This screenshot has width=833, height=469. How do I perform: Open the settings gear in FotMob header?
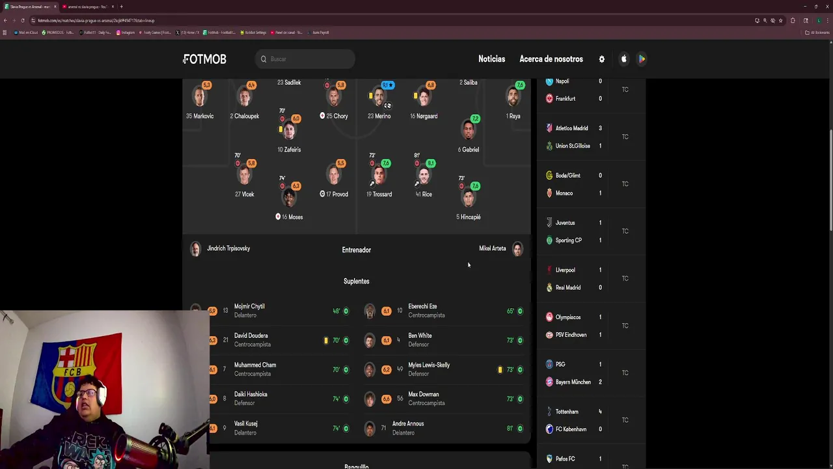click(601, 59)
